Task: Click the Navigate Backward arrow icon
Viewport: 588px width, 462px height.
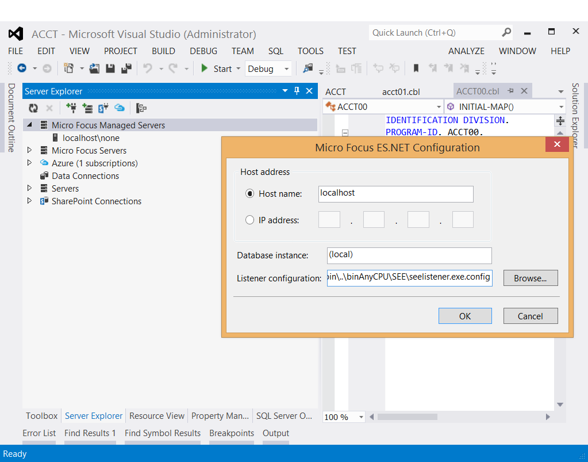Action: pyautogui.click(x=22, y=68)
